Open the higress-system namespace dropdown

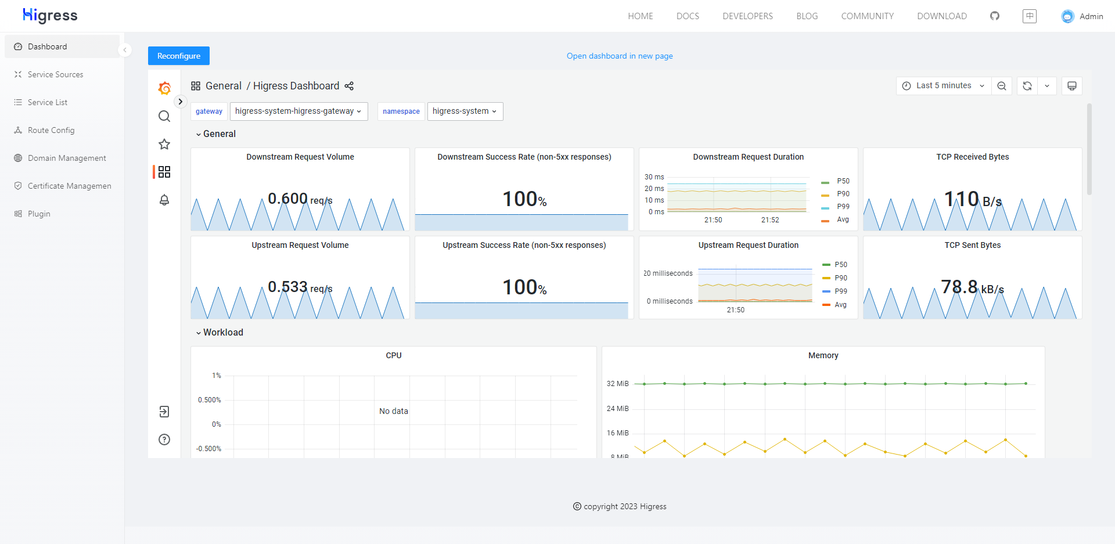[465, 111]
